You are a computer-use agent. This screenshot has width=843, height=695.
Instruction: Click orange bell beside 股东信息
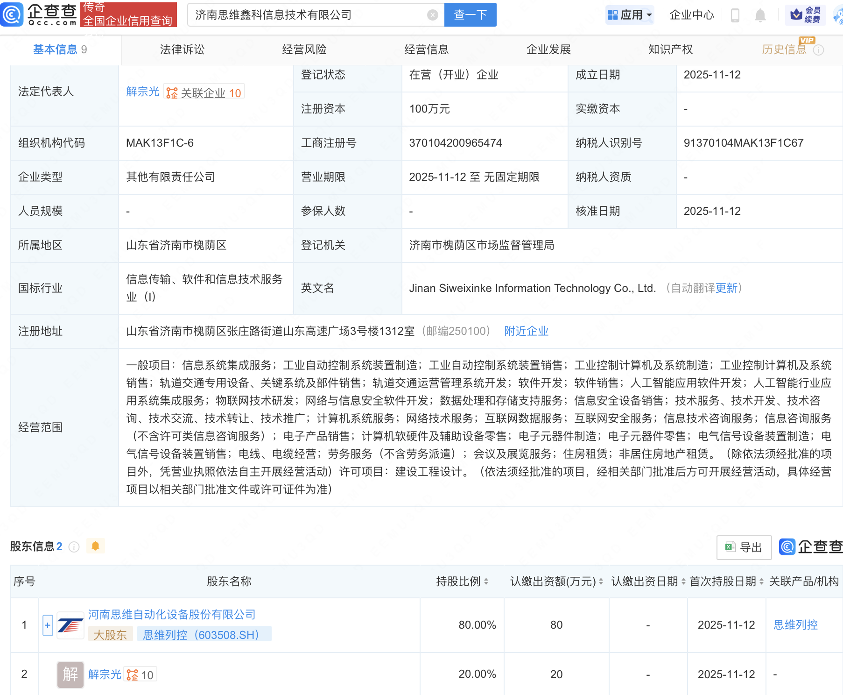click(x=95, y=546)
